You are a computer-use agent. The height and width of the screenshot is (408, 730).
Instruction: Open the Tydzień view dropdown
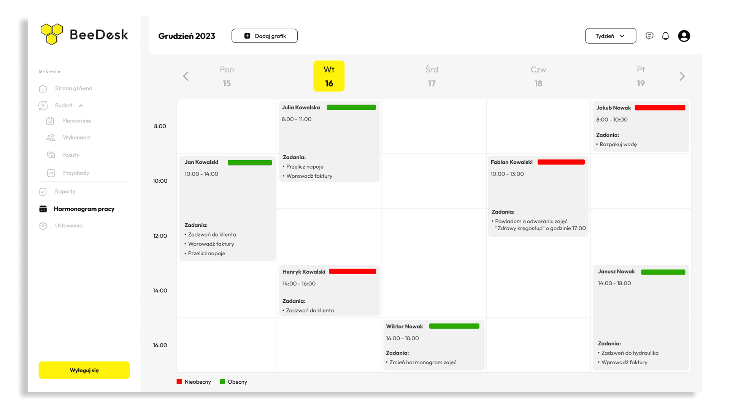pos(611,36)
